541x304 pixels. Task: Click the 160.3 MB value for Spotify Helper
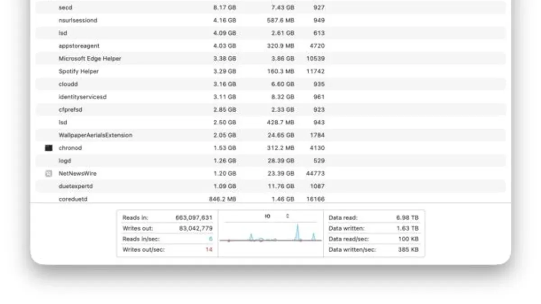click(x=280, y=71)
